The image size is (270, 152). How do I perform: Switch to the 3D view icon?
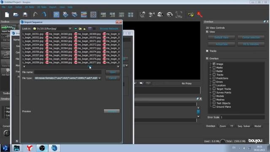point(65,14)
